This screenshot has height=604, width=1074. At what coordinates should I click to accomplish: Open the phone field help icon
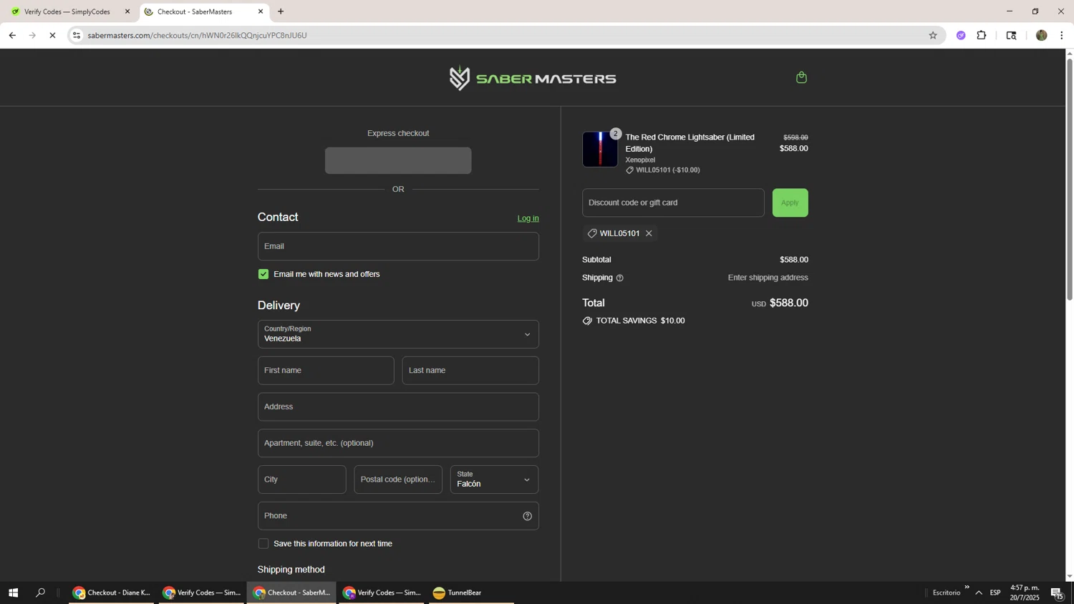pos(528,516)
